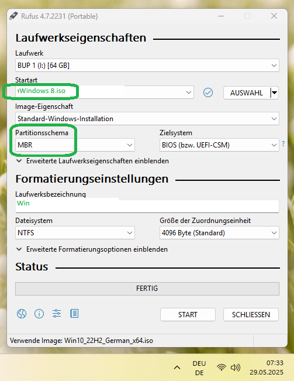Screen dimensions: 294x381
Task: Open the Laufwerk drive dropdown
Action: [147, 66]
